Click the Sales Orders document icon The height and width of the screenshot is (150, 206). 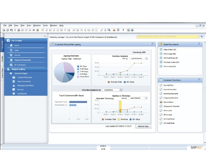[161, 50]
